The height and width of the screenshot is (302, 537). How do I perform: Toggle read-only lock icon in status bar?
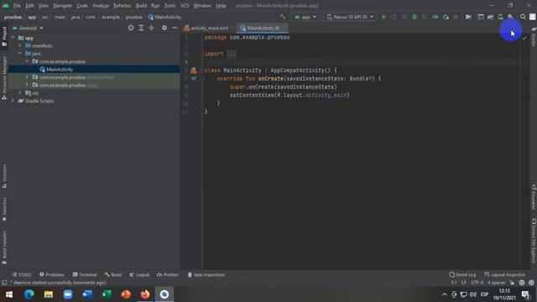[512, 283]
